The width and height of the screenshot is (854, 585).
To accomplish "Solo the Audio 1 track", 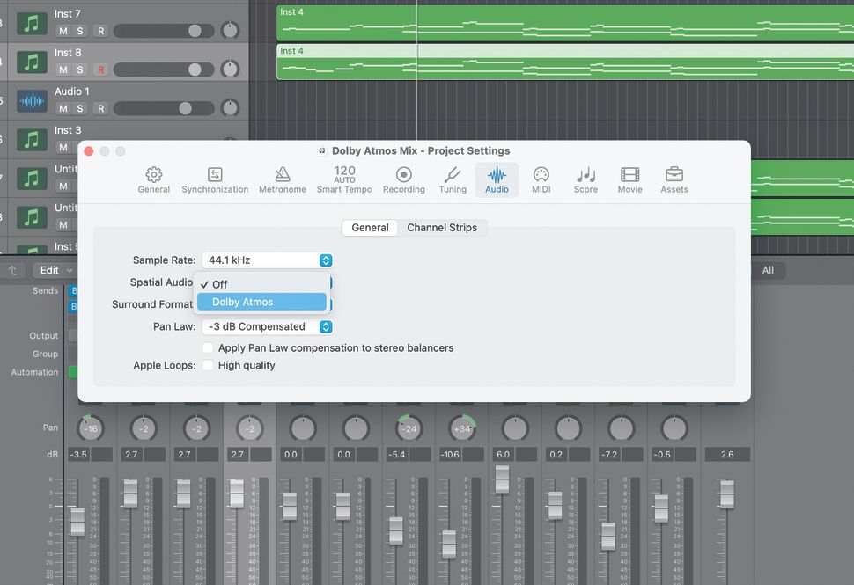I will 81,107.
